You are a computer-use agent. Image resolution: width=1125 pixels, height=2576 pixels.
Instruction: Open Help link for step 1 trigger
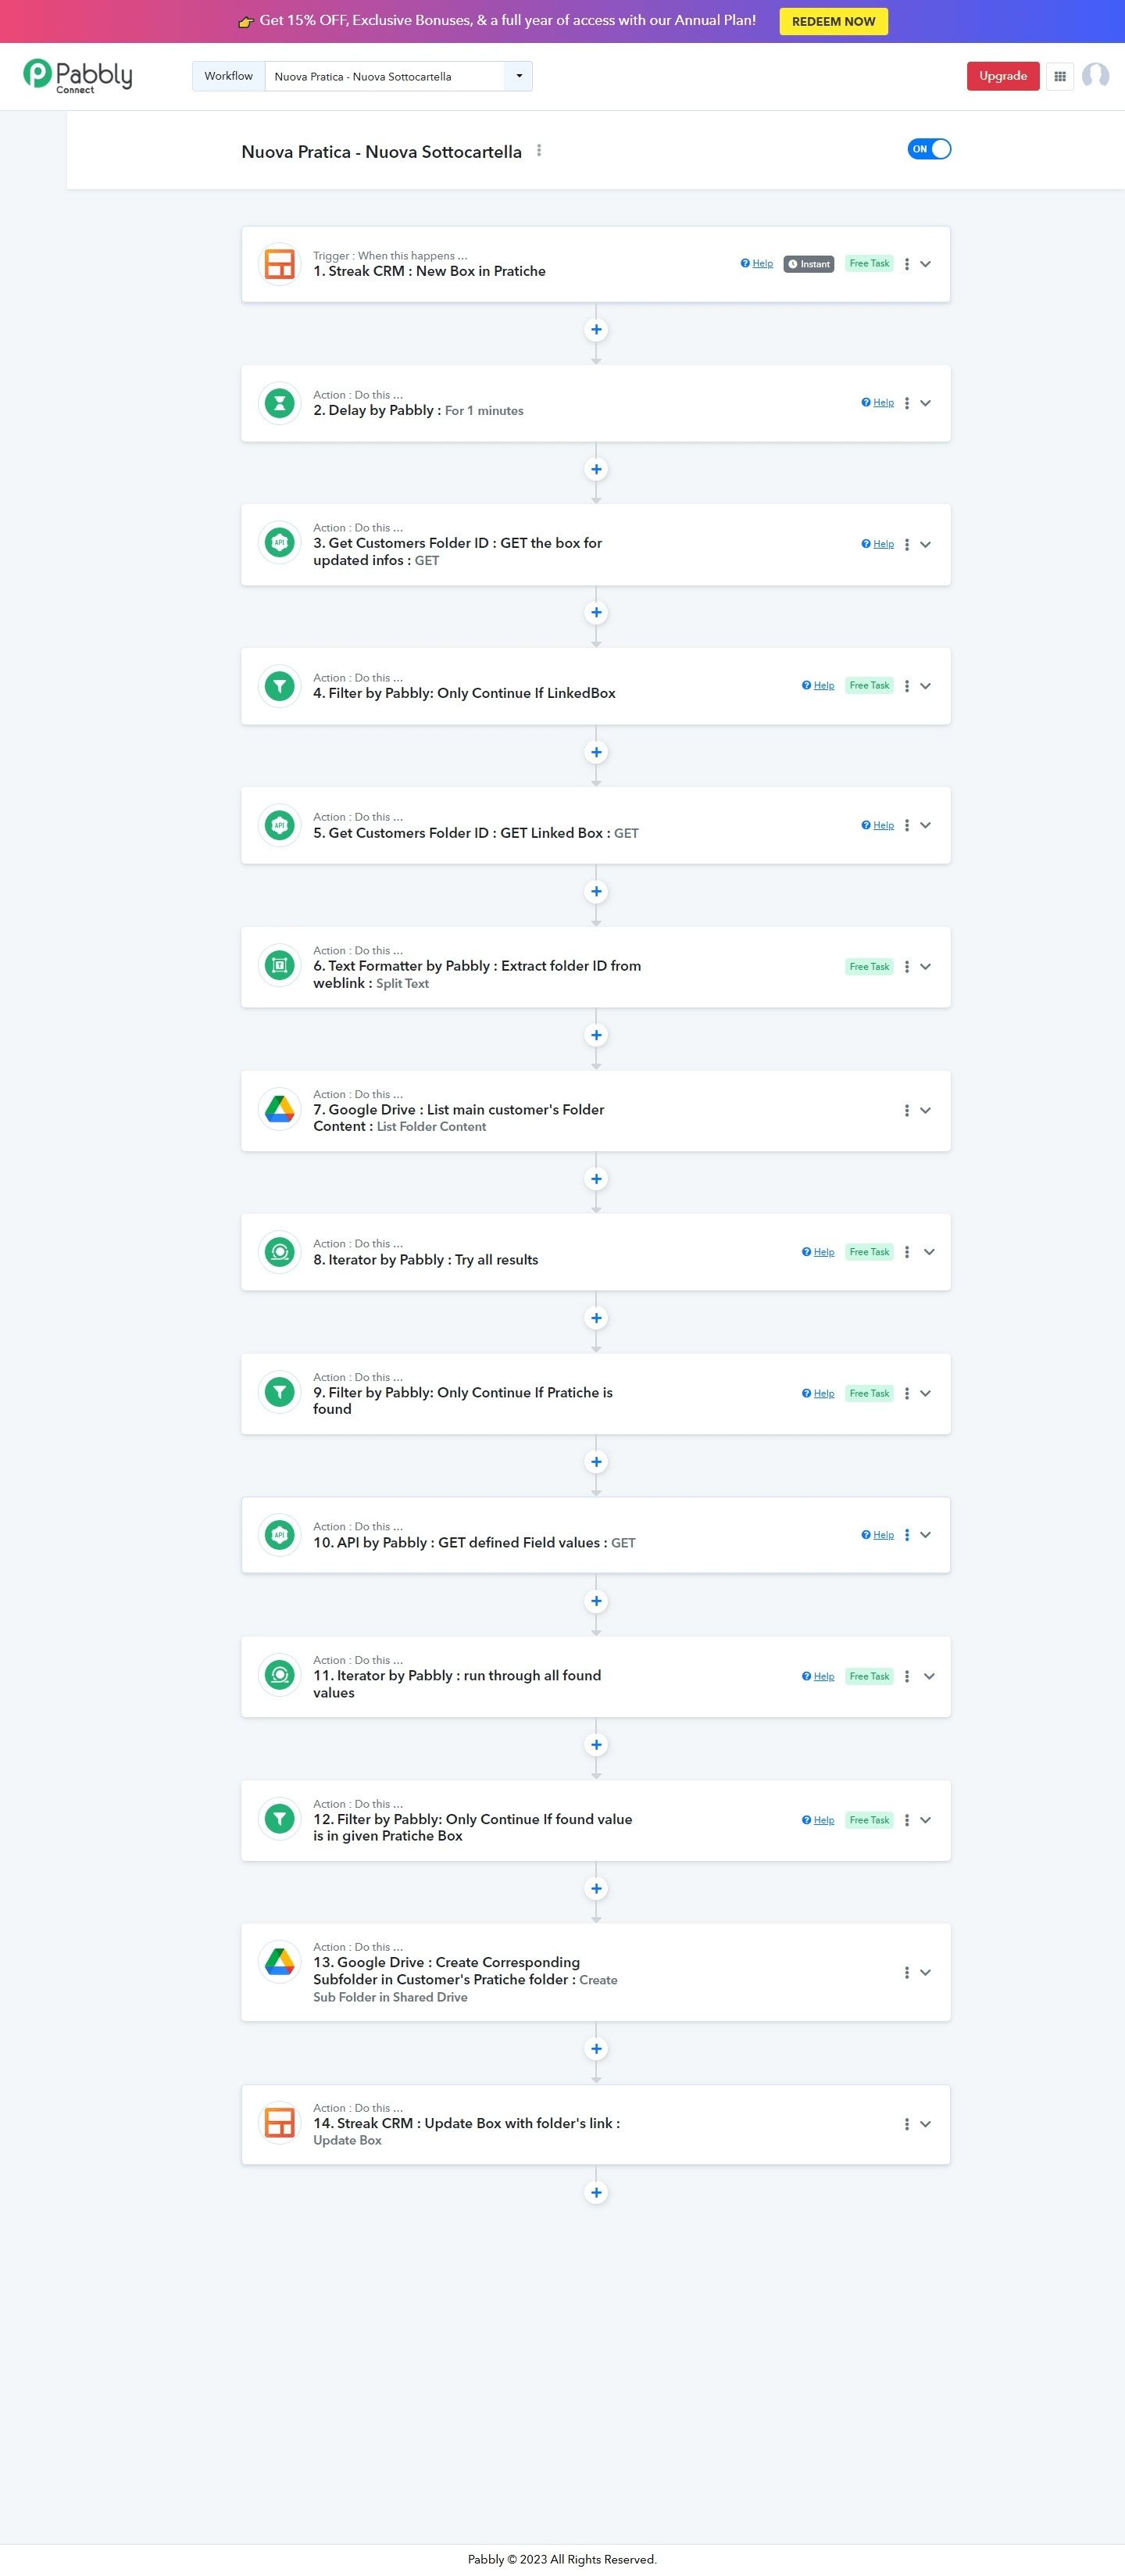[x=757, y=264]
